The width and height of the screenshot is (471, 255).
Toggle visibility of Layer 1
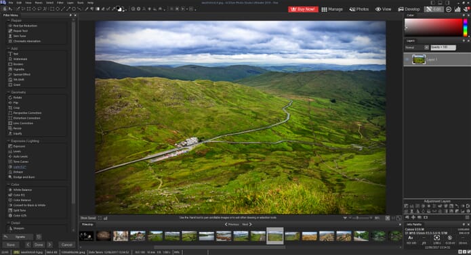[407, 60]
